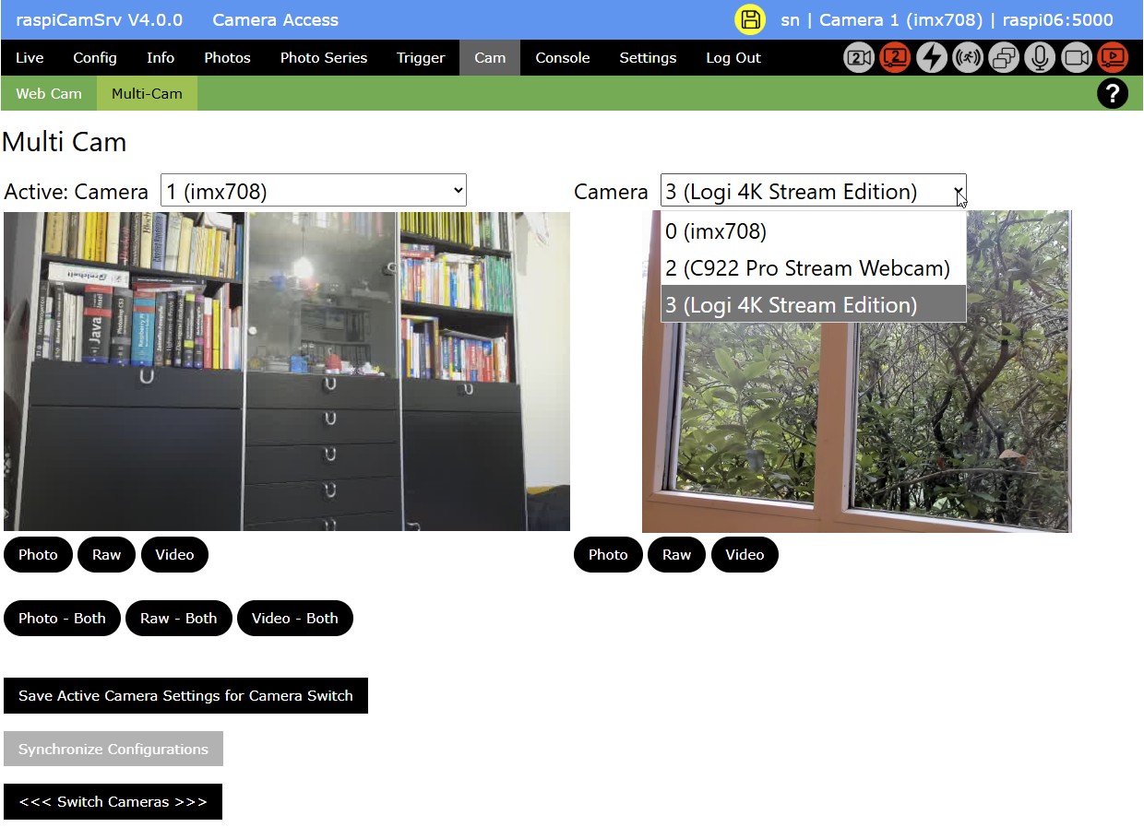Viewport: 1144px width, 827px height.
Task: Switch to the Web Cam tab
Action: [x=49, y=93]
